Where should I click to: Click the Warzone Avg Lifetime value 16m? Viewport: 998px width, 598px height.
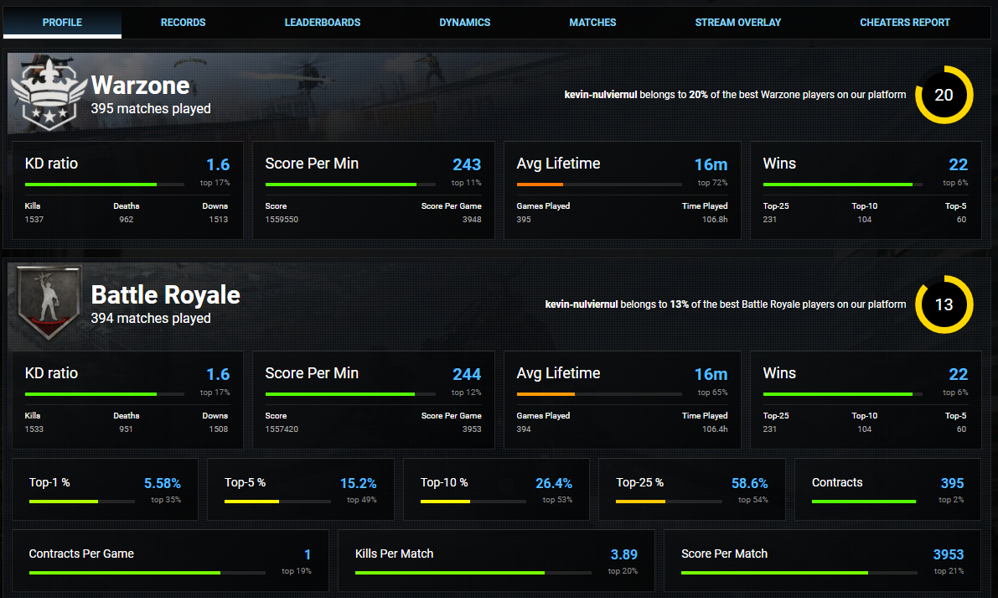711,165
